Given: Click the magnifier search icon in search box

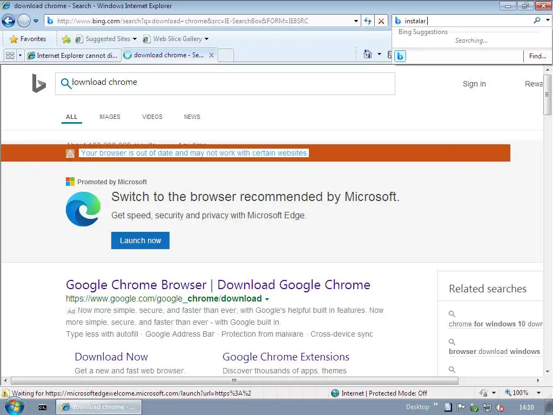Looking at the screenshot, I should point(537,21).
